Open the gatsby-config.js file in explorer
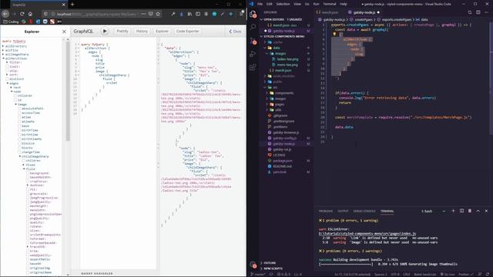The image size is (493, 277). coord(284,138)
